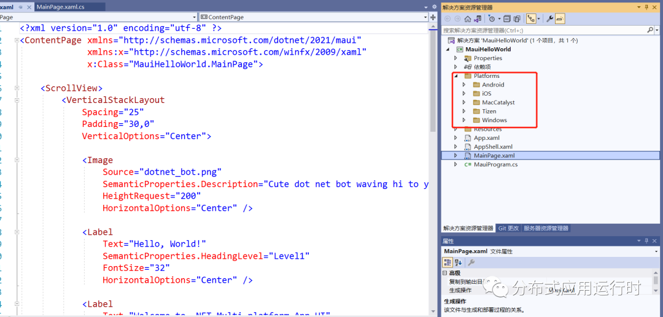Screen dimensions: 663x317
Task: Expand the Android folder
Action: [x=464, y=85]
